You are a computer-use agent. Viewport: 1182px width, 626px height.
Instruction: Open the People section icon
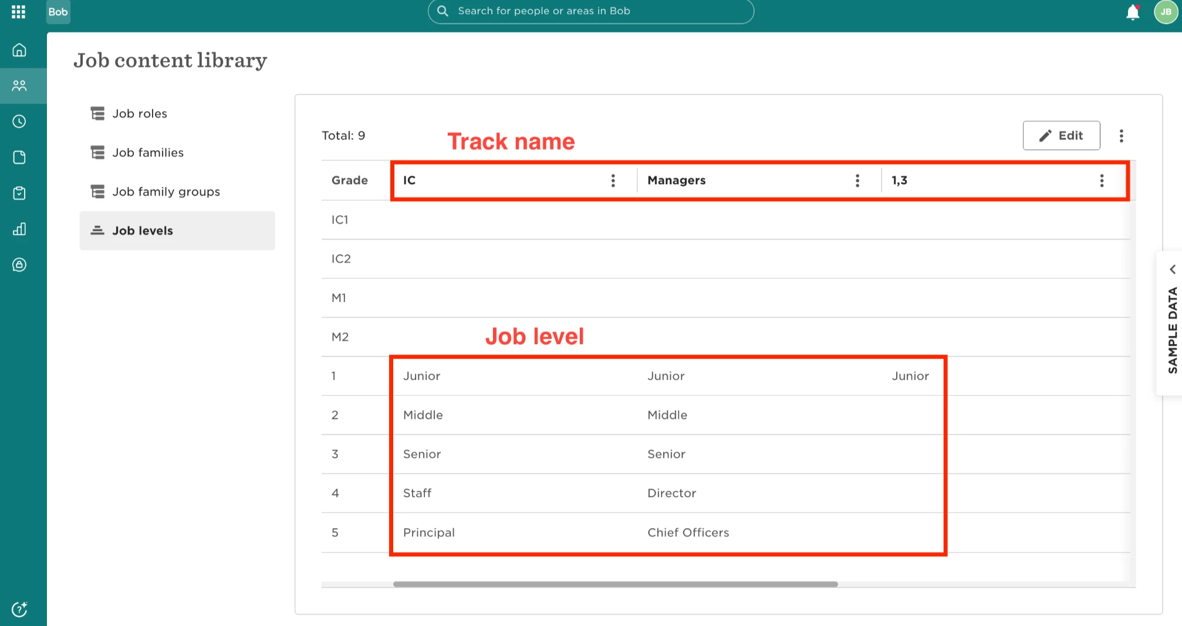click(19, 86)
